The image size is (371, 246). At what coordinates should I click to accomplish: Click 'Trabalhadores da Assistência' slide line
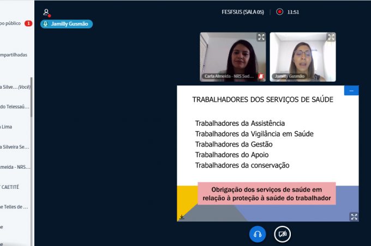click(x=240, y=123)
